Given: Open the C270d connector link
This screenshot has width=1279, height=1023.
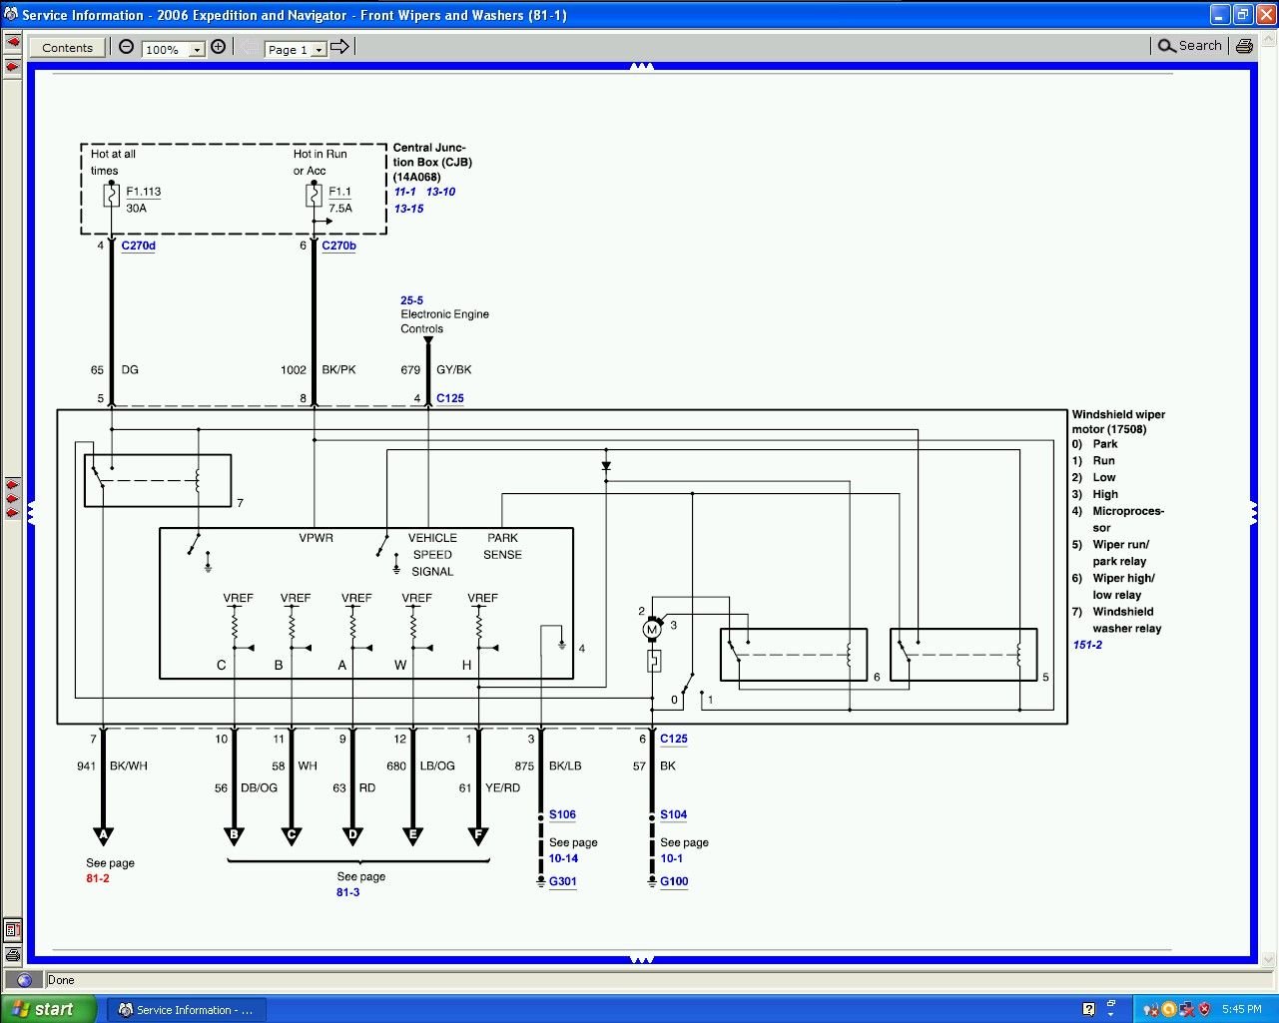Looking at the screenshot, I should tap(139, 246).
